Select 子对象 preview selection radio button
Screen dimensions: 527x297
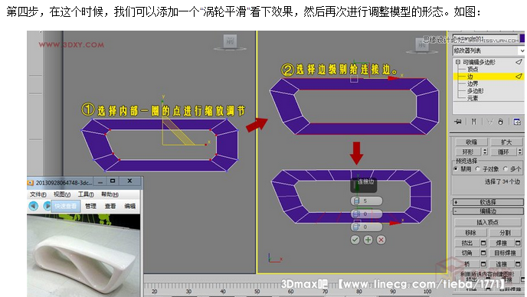pos(478,168)
